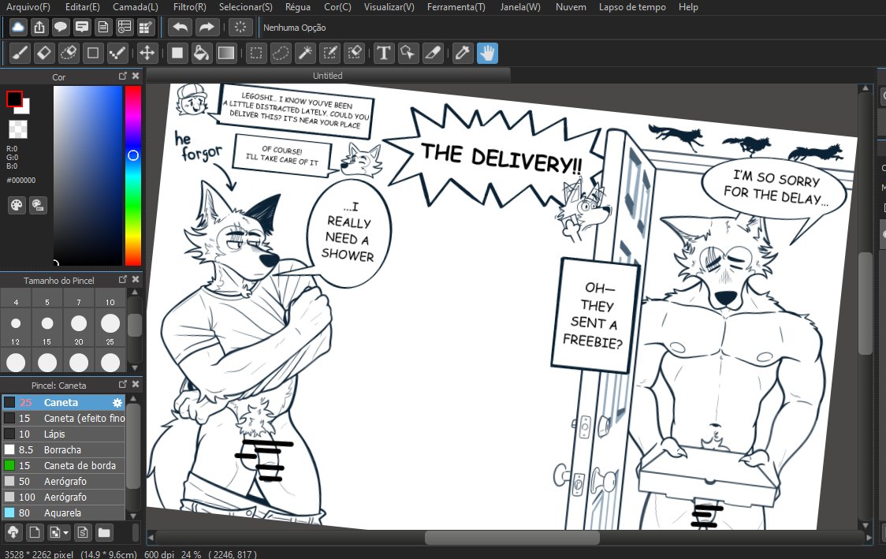Click the black foreground color swatch
This screenshot has width=886, height=559.
tap(15, 99)
